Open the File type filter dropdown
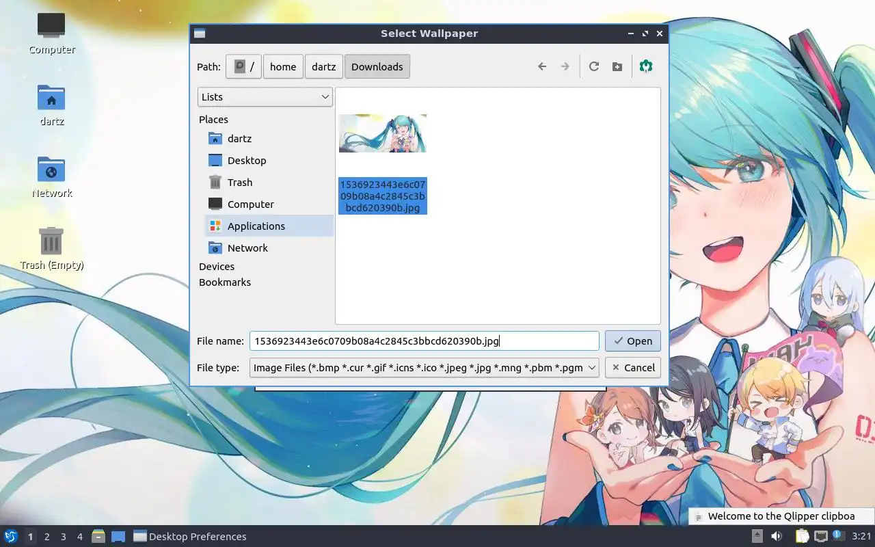This screenshot has height=547, width=875. click(425, 367)
